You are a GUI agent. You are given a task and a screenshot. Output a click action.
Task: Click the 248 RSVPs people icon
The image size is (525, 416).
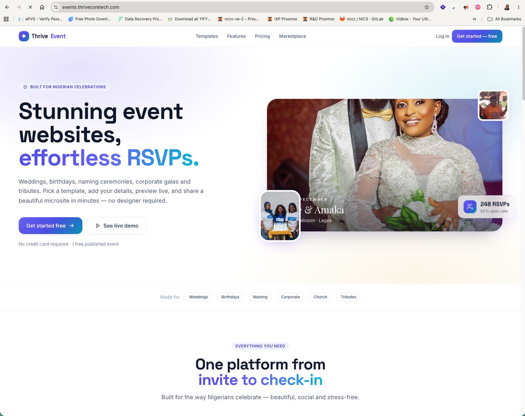[470, 207]
